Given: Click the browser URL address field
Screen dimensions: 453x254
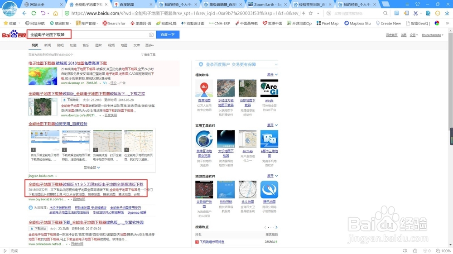Looking at the screenshot, I should 185,13.
